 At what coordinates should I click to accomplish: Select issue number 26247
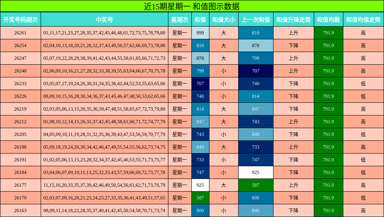[x=20, y=58]
